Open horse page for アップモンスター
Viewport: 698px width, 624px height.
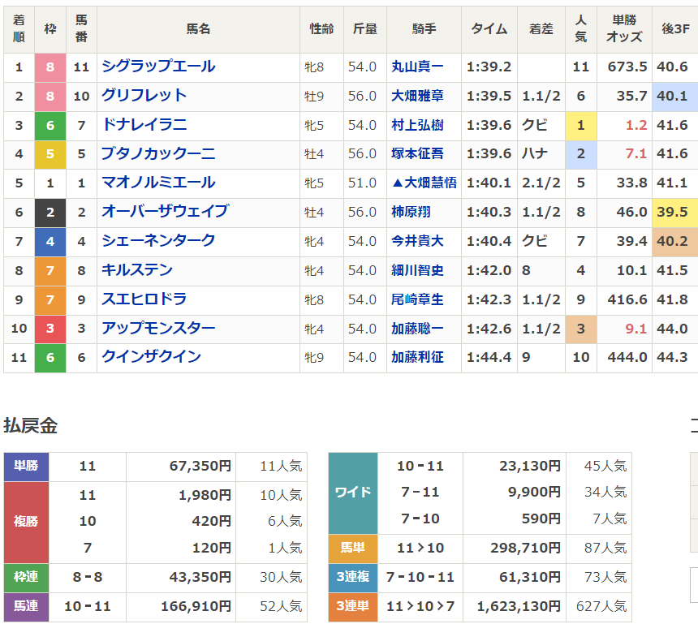point(158,329)
